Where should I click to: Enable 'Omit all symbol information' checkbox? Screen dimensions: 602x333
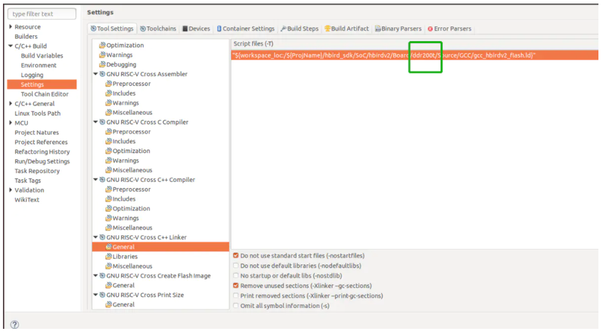tap(236, 306)
